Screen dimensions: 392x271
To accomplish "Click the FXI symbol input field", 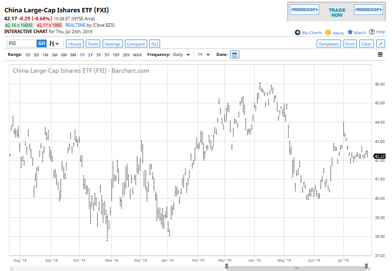I will 22,44.
